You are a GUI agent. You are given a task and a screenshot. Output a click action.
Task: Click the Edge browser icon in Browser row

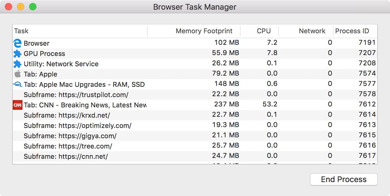(17, 43)
